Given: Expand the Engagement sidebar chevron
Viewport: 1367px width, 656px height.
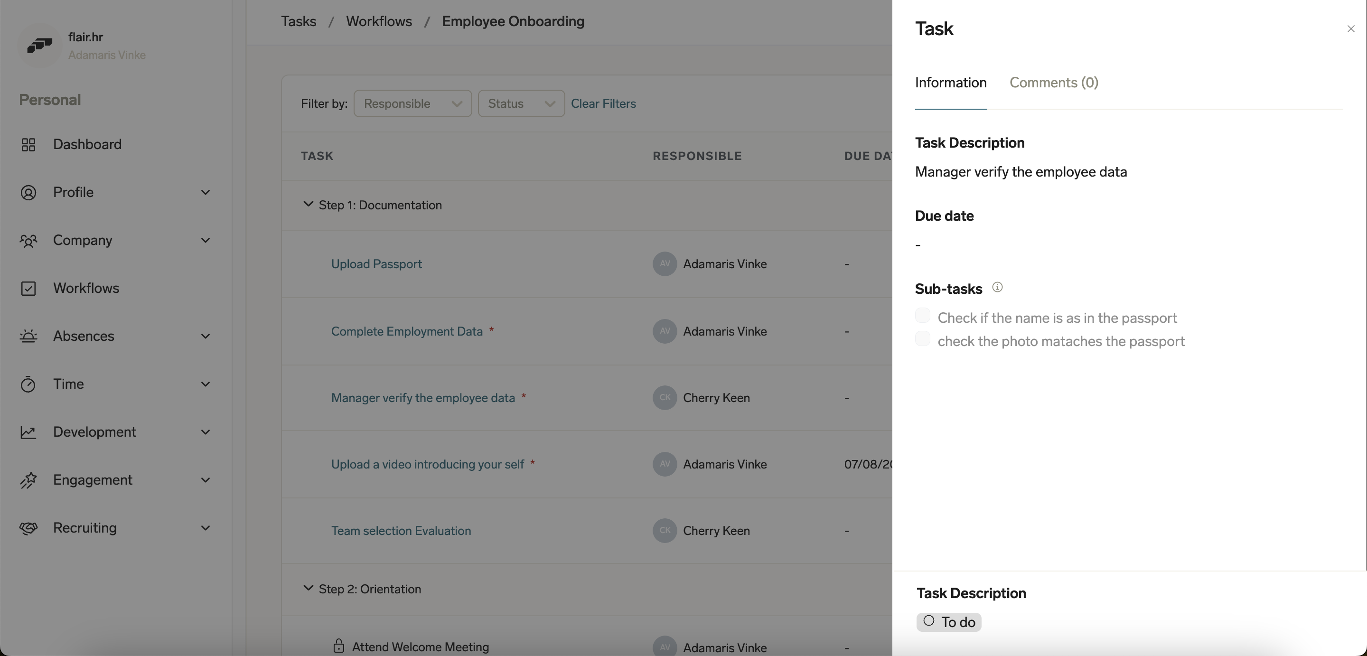Looking at the screenshot, I should [x=206, y=480].
